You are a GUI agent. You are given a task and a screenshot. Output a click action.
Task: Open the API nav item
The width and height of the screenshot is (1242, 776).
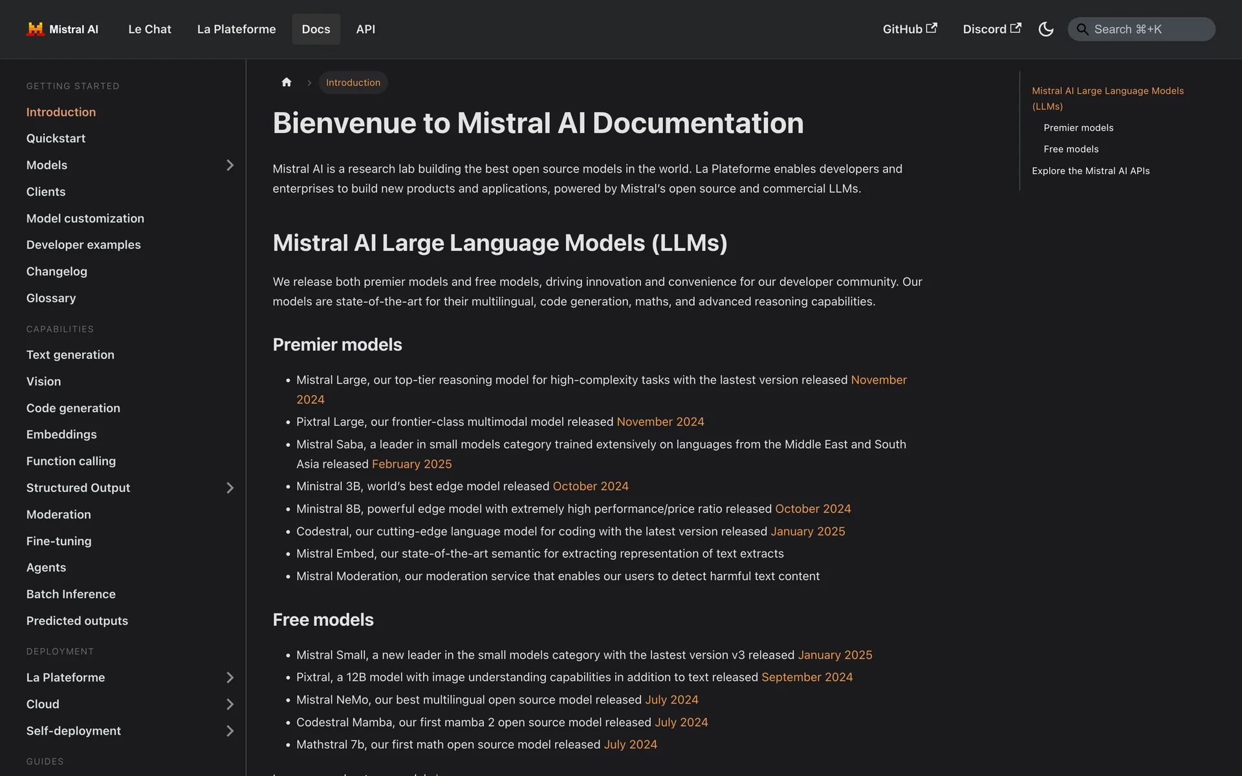pyautogui.click(x=365, y=29)
